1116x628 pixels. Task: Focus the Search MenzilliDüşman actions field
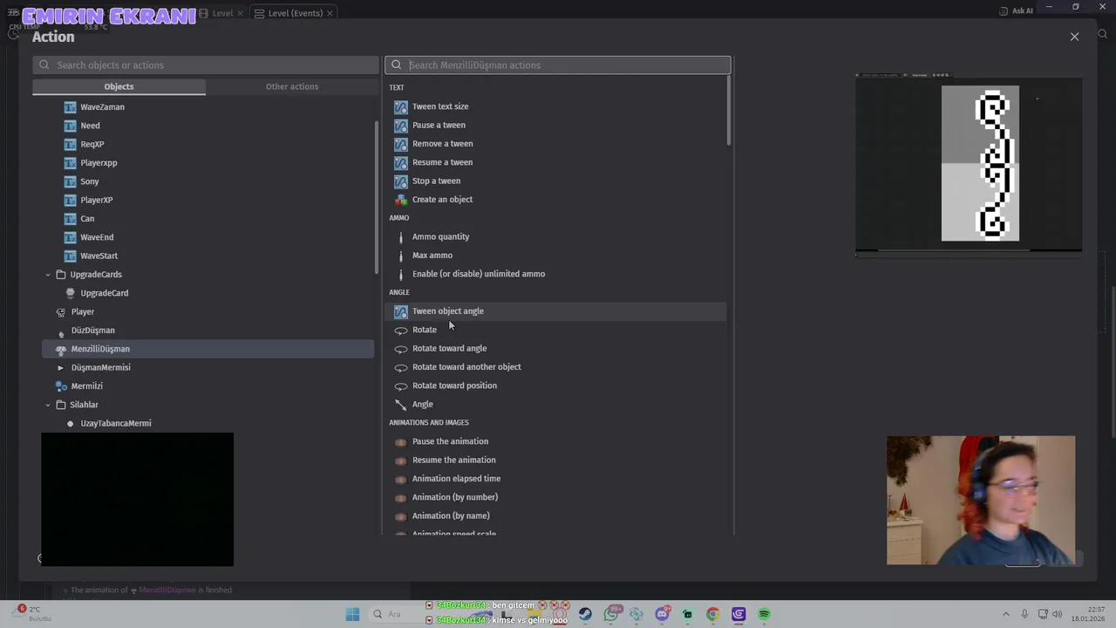[x=558, y=65]
